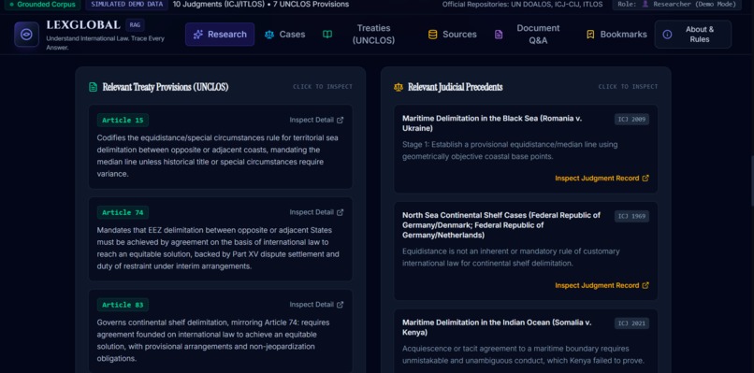Open the Cases tab

point(284,35)
